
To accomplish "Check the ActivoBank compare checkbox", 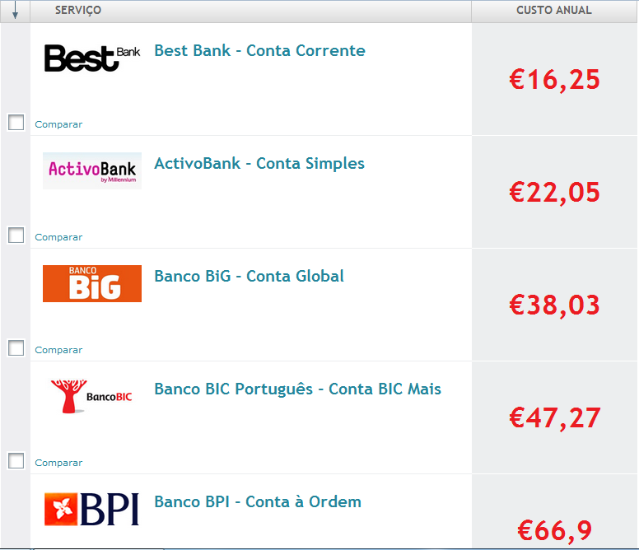I will [16, 235].
